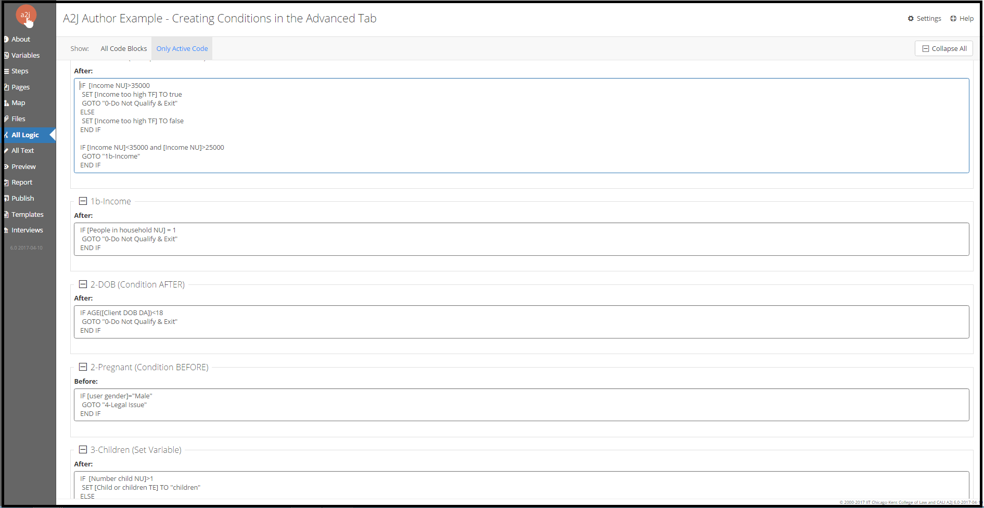The image size is (984, 508).
Task: Collapse the 1b-Income code block
Action: point(83,201)
